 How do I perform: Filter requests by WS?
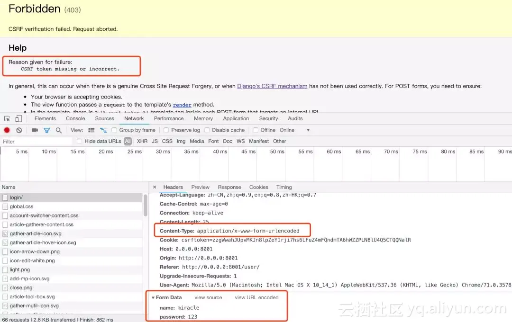241,141
